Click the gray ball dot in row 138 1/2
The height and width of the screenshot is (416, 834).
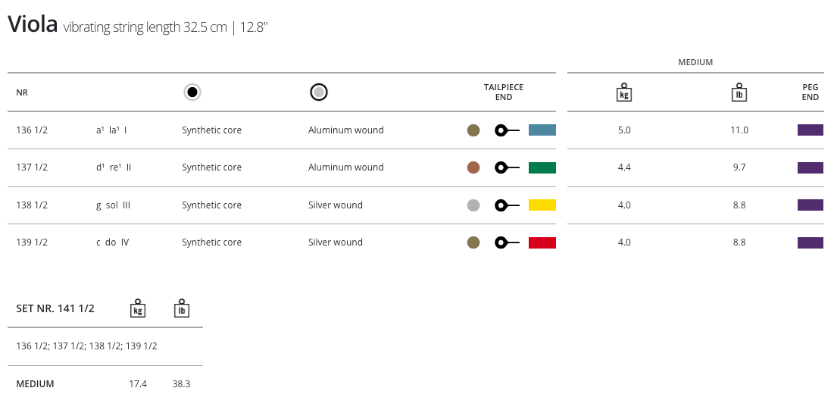pyautogui.click(x=473, y=205)
